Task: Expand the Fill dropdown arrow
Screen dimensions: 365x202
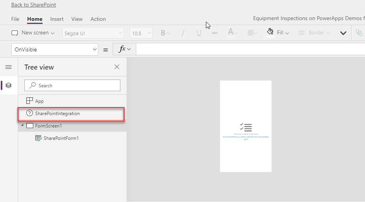Action: click(x=287, y=33)
